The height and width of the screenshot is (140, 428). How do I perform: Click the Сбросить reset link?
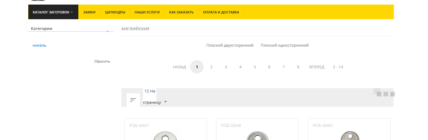click(102, 61)
